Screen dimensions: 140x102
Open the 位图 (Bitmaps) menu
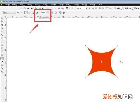[x=53, y=4]
